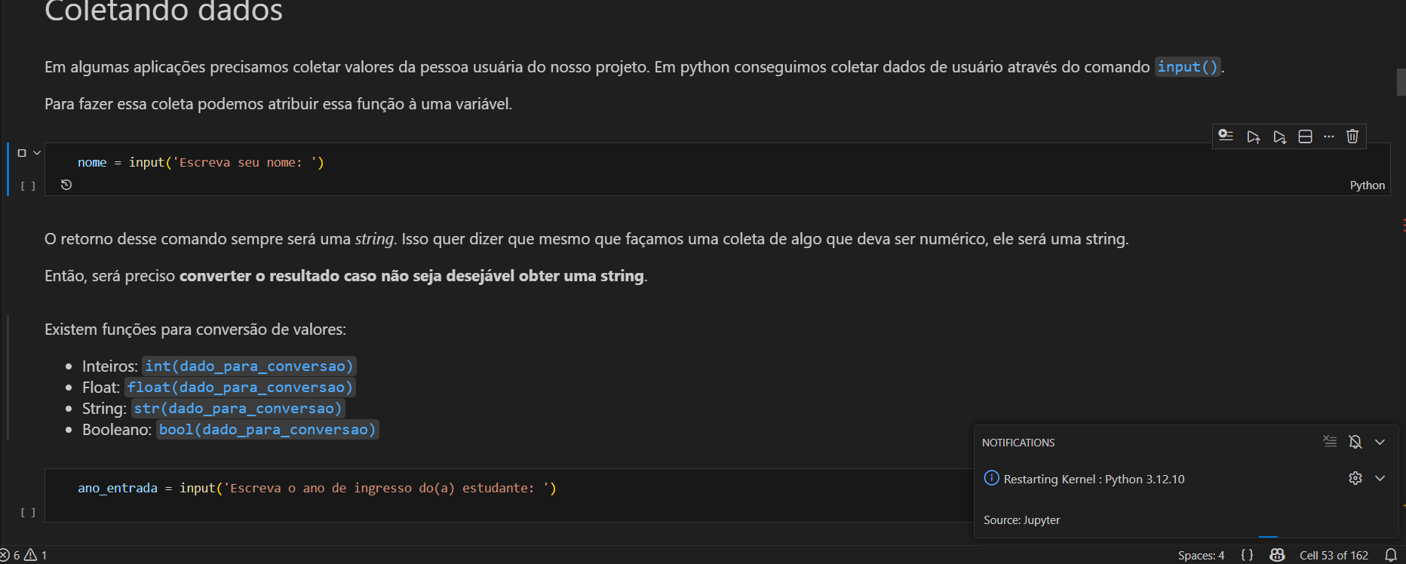Screen dimensions: 1406x564
Task: Change indentation via Spaces: 4
Action: [x=1201, y=555]
